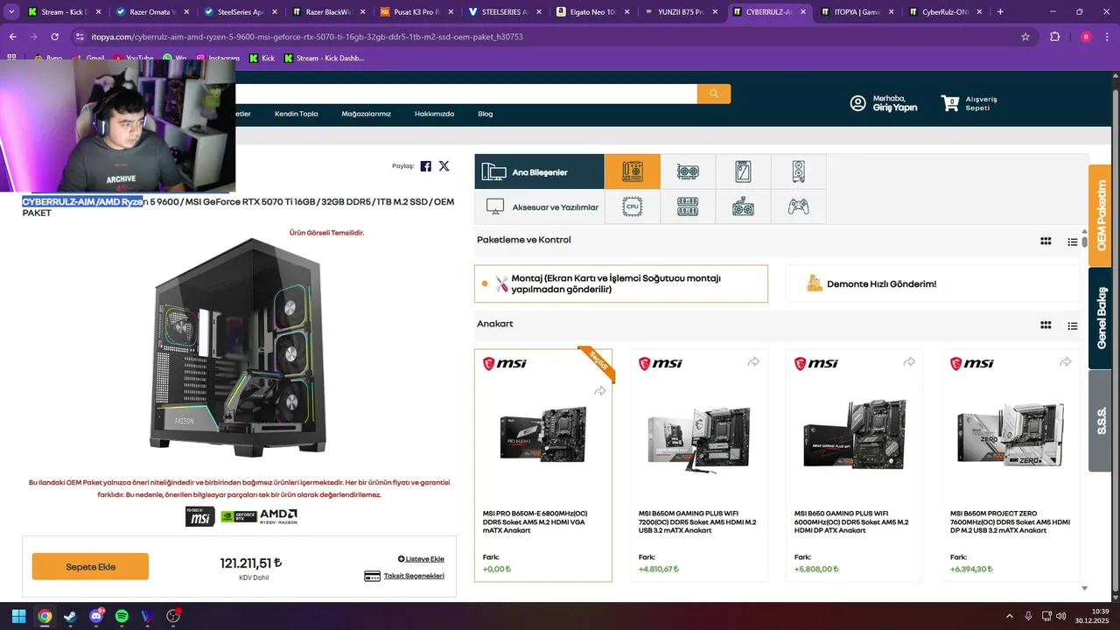The image size is (1120, 630).
Task: Open Mağazalarımız menu item
Action: 366,114
